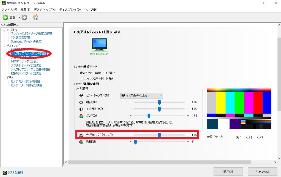Open ビデオ カラー設定の調整

(26, 81)
